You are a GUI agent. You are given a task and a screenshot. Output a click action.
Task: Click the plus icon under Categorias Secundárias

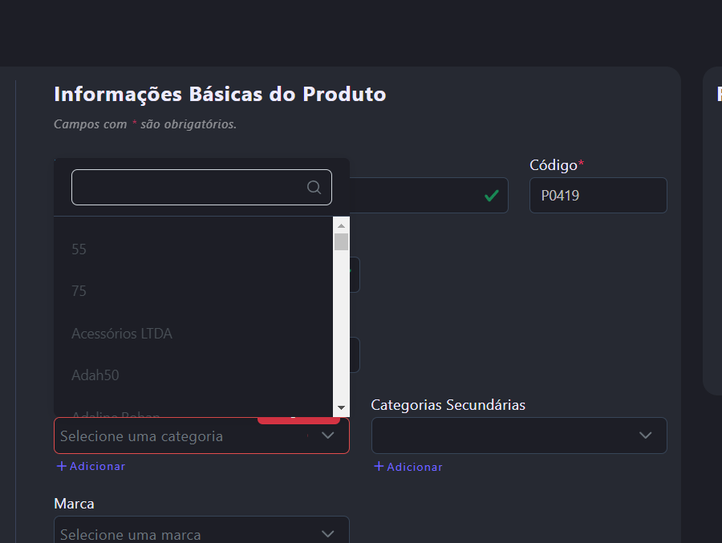[x=379, y=467]
